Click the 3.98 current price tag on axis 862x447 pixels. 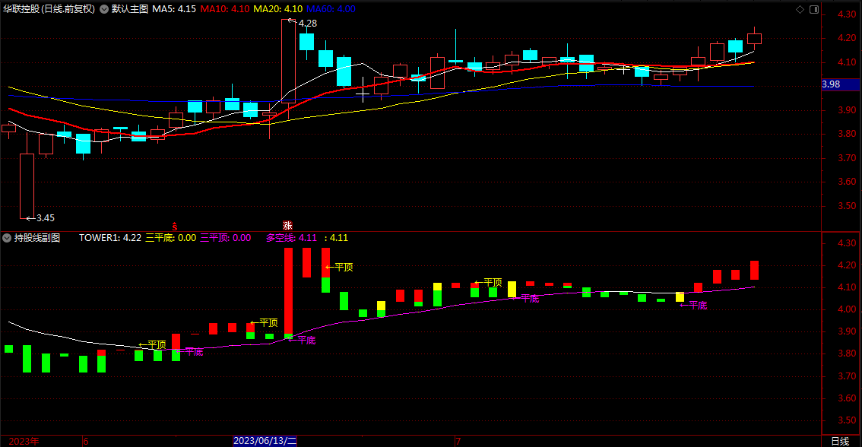[x=840, y=84]
